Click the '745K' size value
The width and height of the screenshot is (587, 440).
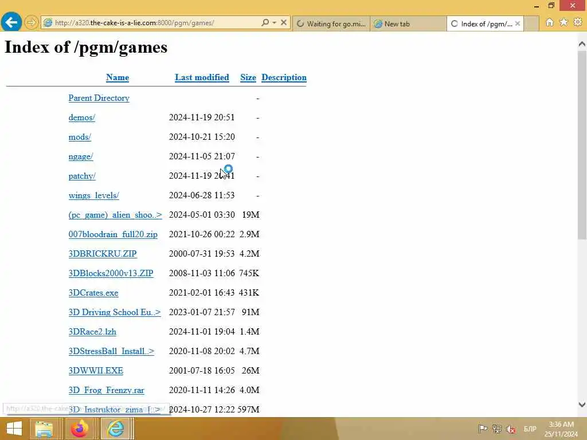click(x=249, y=273)
